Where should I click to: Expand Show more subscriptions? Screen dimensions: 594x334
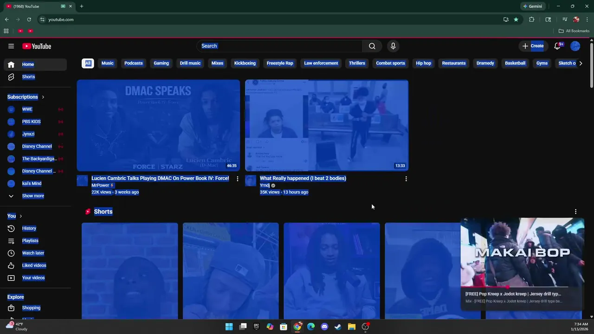[35, 196]
